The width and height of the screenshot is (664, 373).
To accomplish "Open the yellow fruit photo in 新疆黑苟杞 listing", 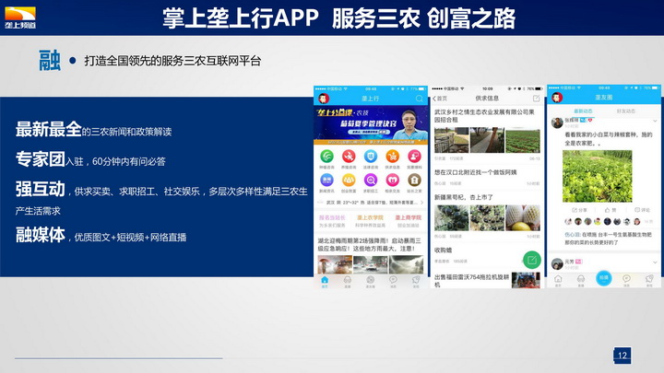I will 523,217.
